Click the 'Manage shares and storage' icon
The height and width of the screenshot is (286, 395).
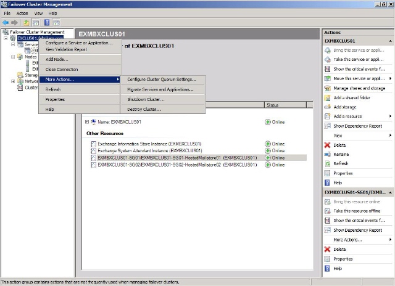coord(327,88)
